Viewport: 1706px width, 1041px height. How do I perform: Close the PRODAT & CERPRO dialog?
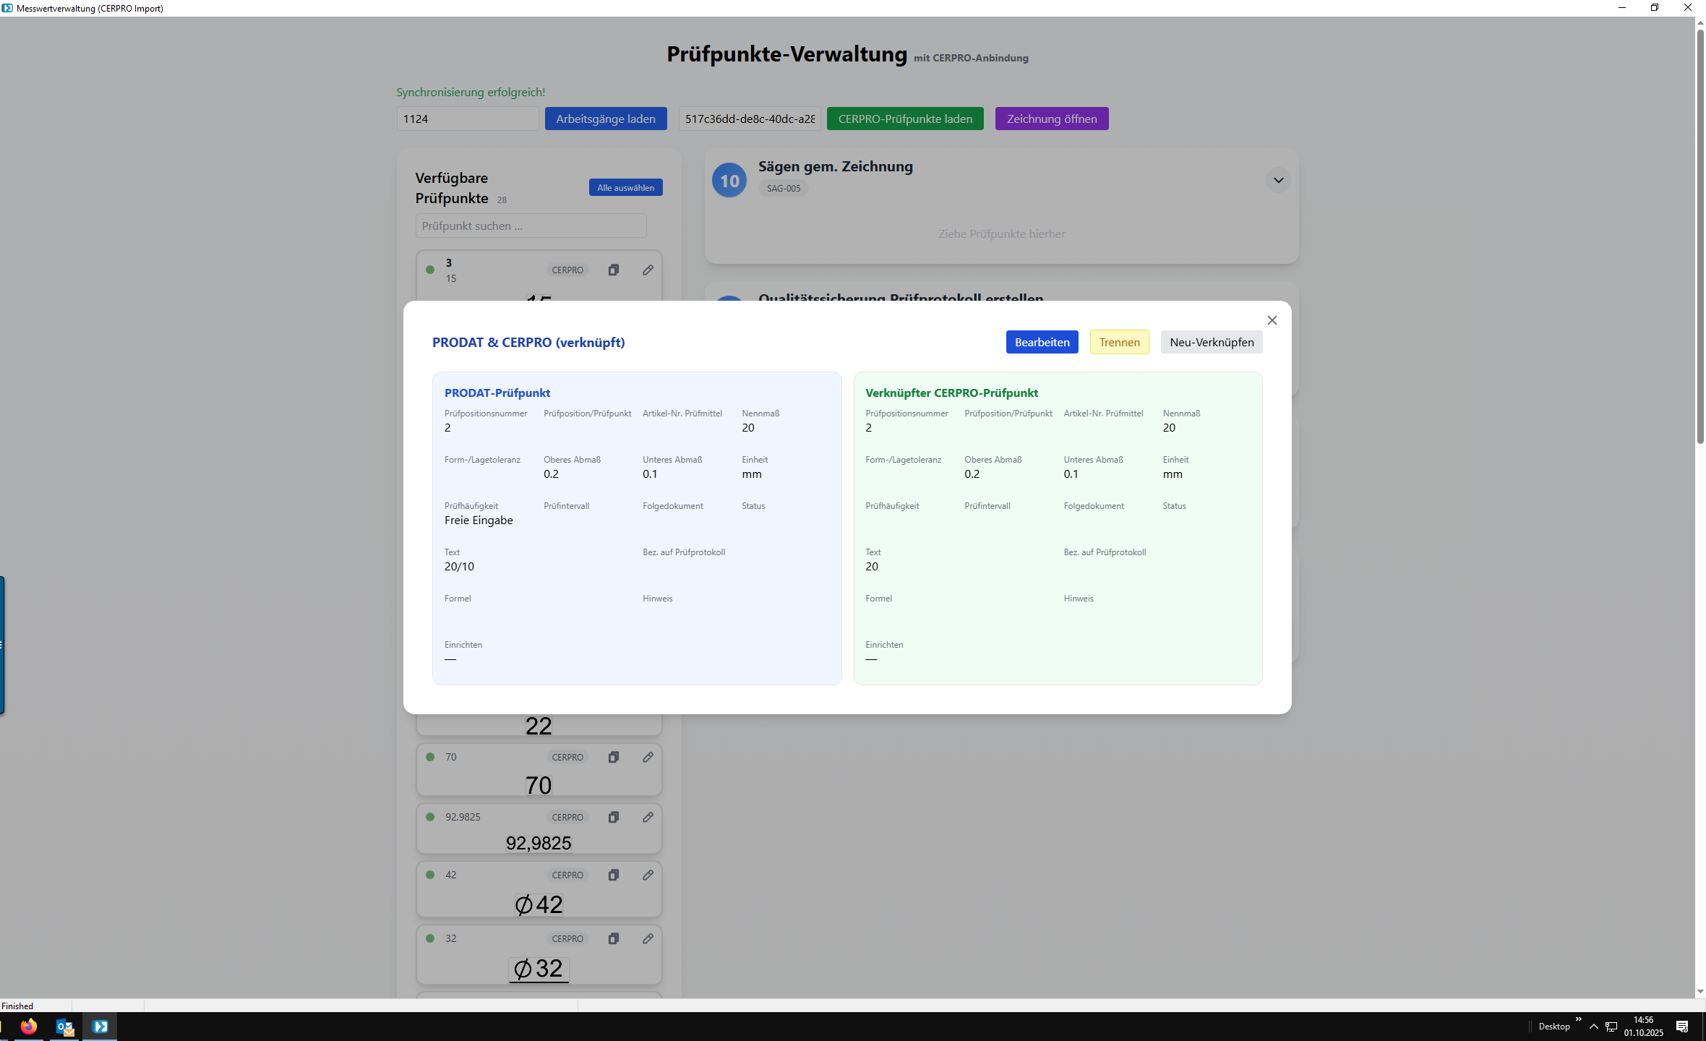[x=1272, y=320]
